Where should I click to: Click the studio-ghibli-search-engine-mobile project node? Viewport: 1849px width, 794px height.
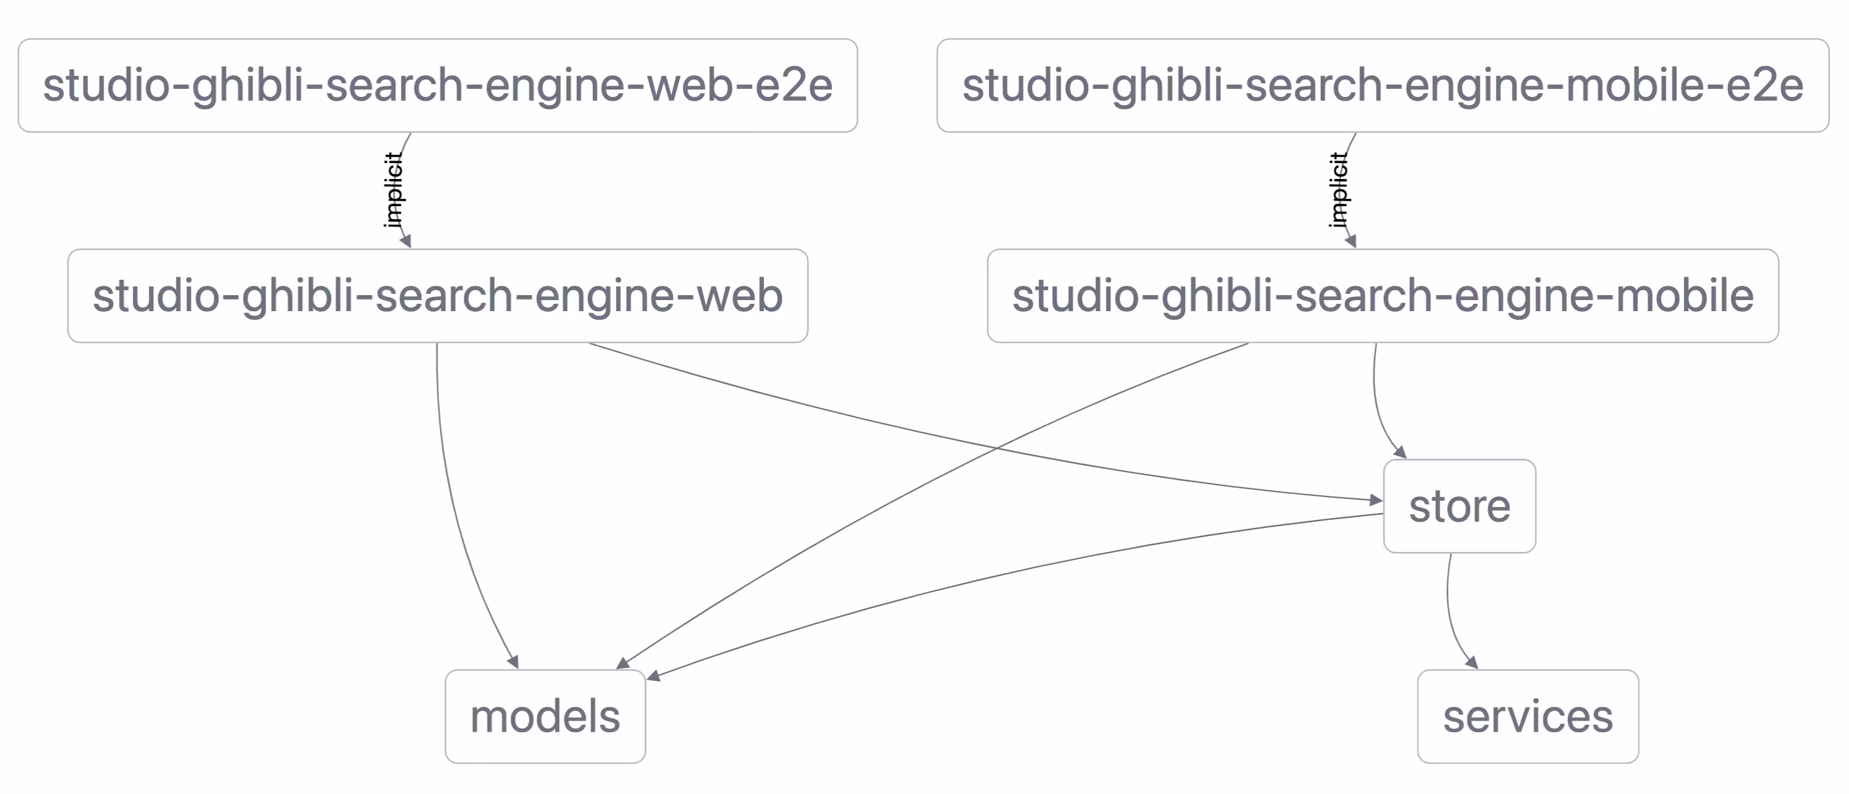click(1382, 296)
